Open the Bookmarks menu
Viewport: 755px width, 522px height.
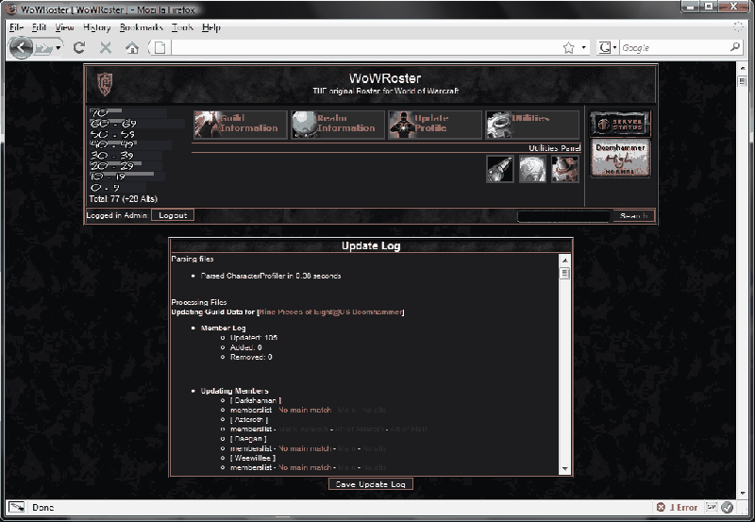(x=142, y=27)
